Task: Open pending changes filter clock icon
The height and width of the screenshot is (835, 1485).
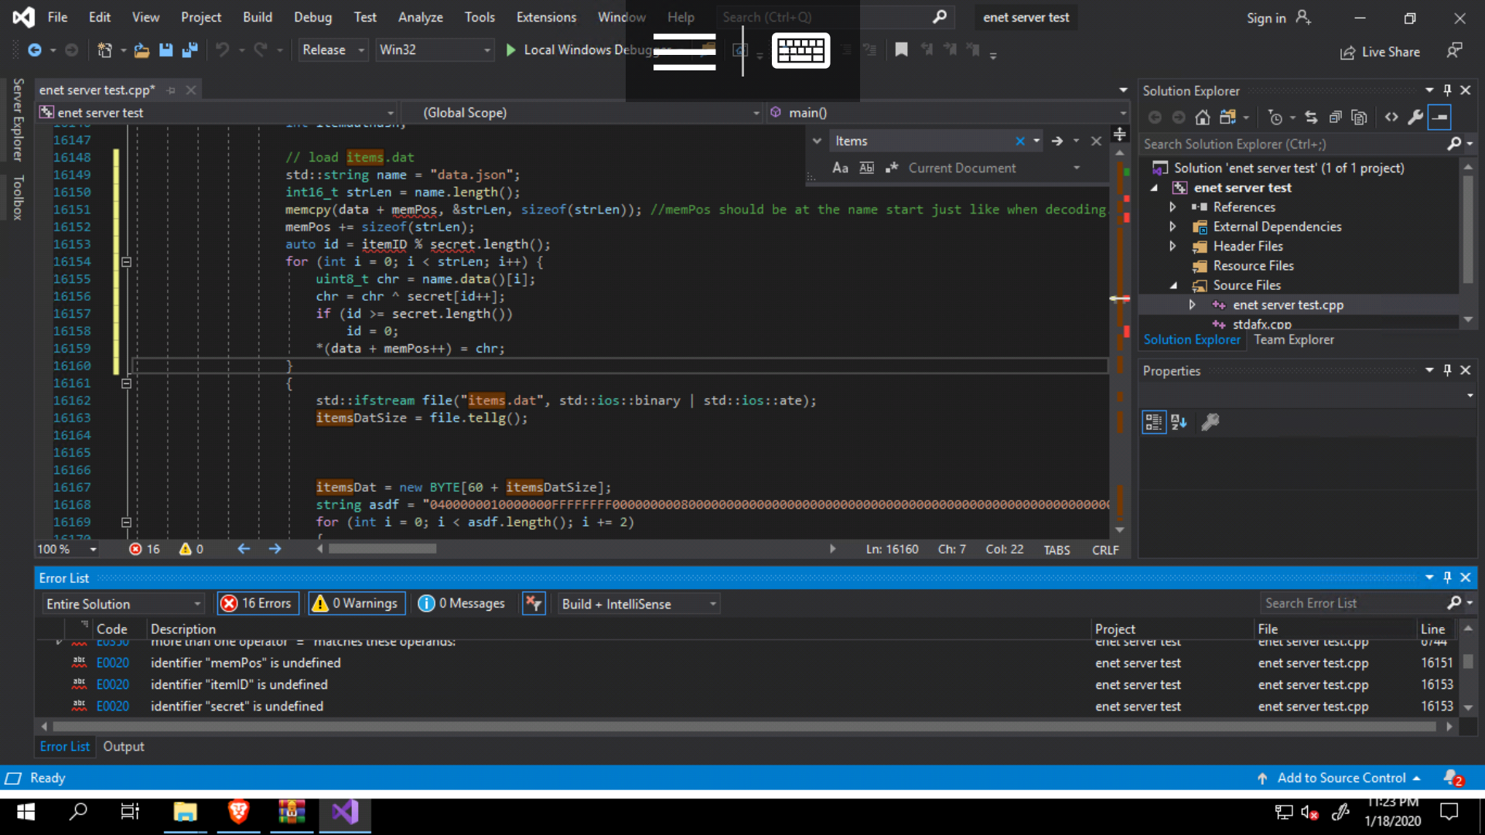Action: [1275, 118]
